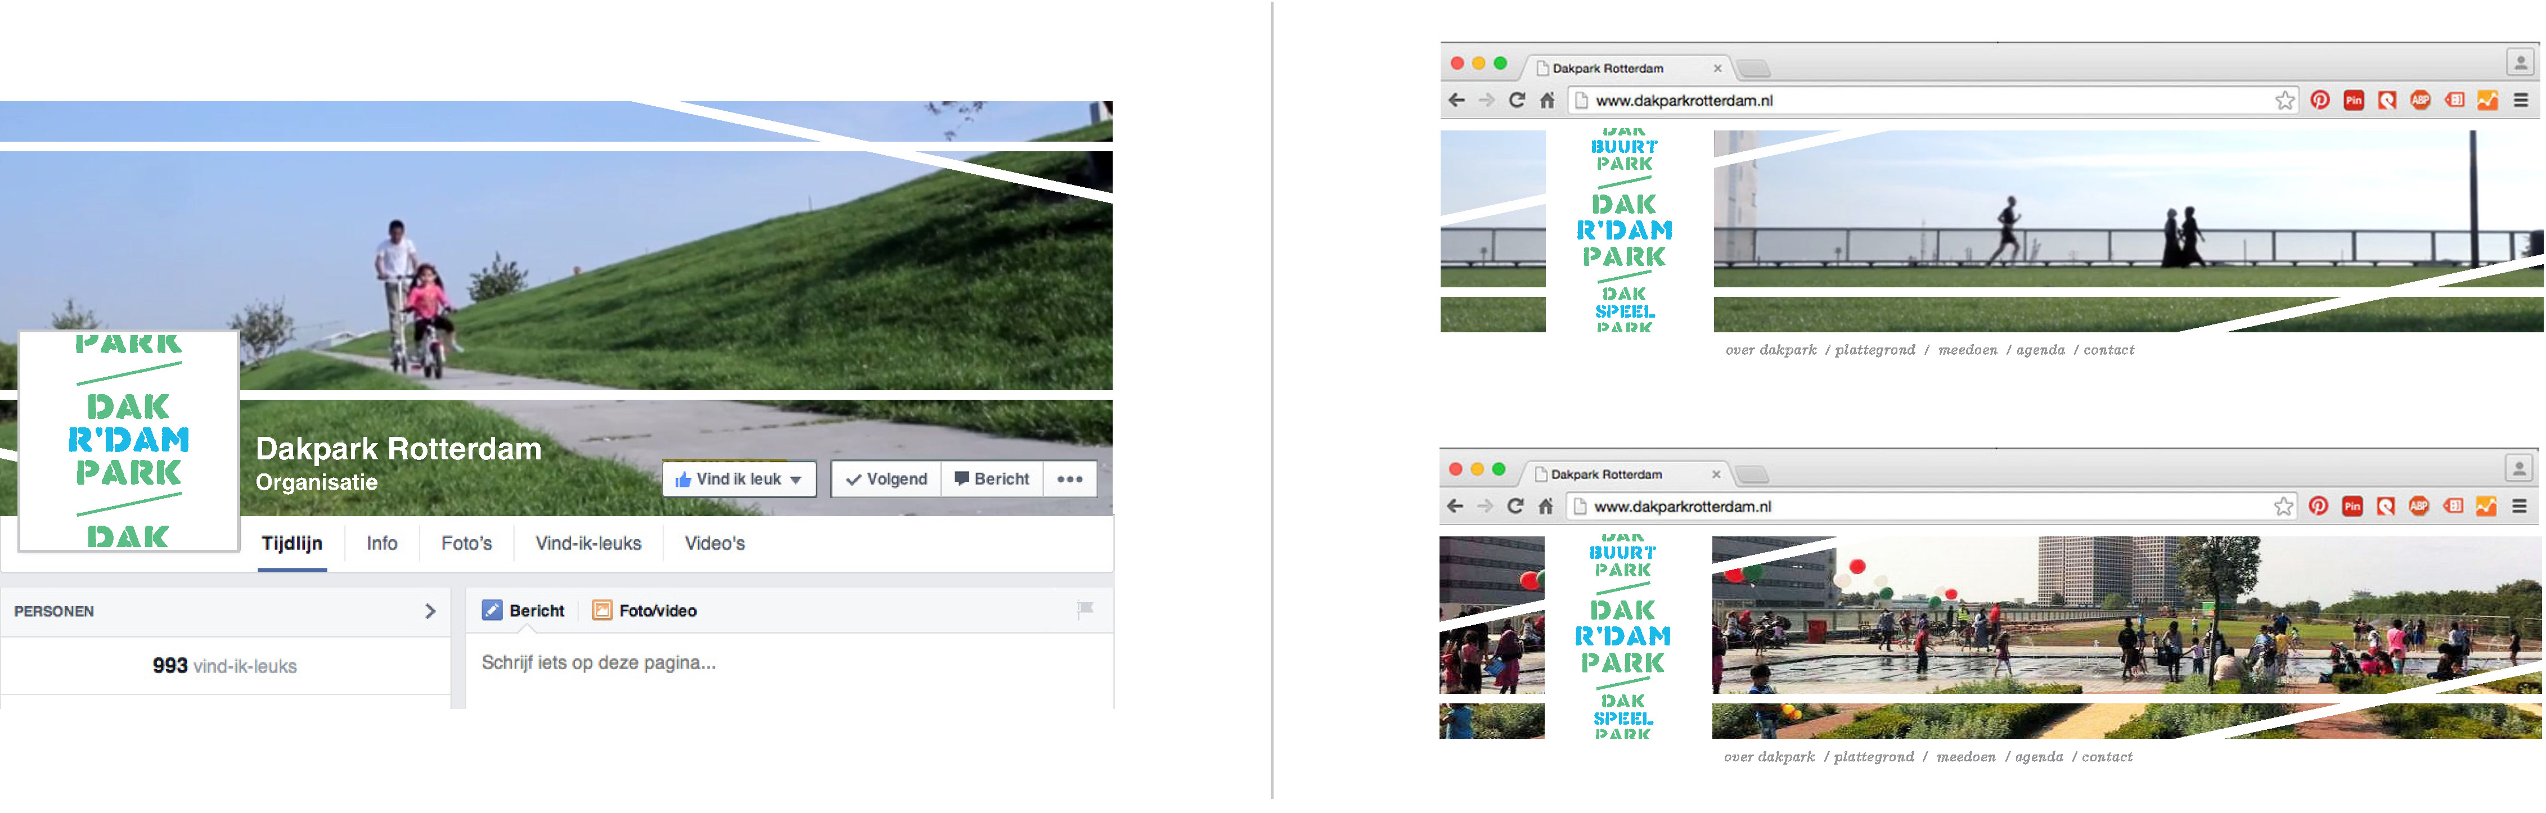Open new tab in runner-photo browser
The height and width of the screenshot is (813, 2546).
click(x=1753, y=68)
